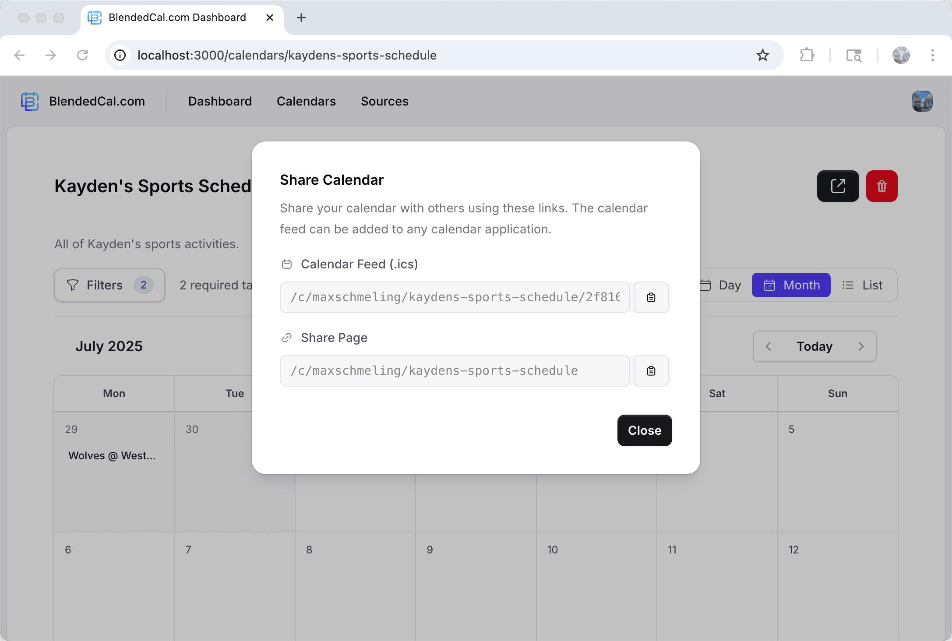Close the Share Calendar dialog

(x=644, y=430)
